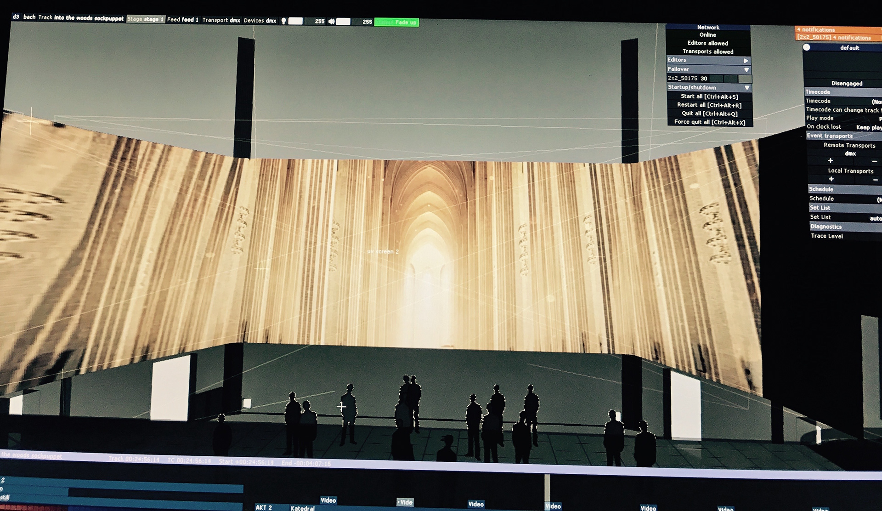Toggle the Online network status

(707, 35)
